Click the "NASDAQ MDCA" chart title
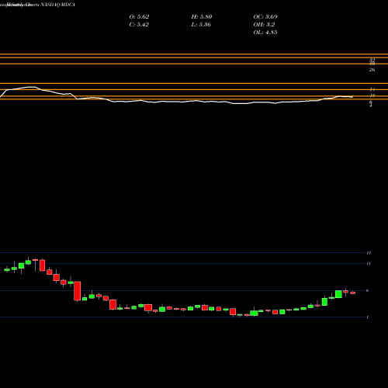 (x=57, y=5)
